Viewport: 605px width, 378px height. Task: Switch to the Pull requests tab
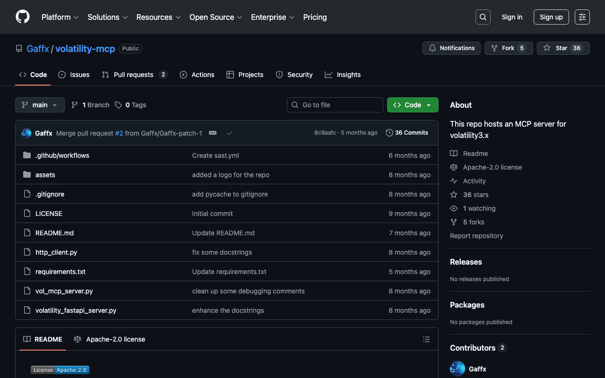[x=134, y=75]
